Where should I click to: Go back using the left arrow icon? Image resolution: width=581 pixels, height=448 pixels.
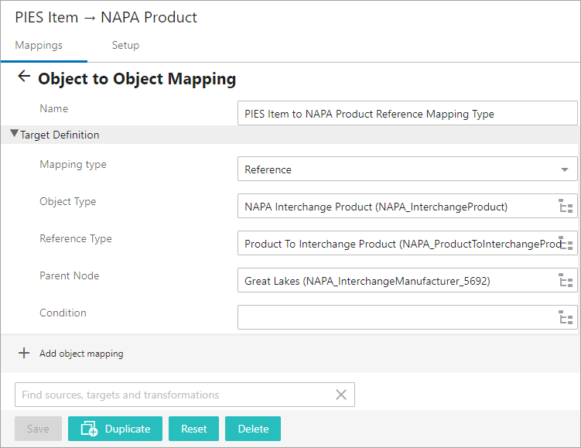point(24,77)
